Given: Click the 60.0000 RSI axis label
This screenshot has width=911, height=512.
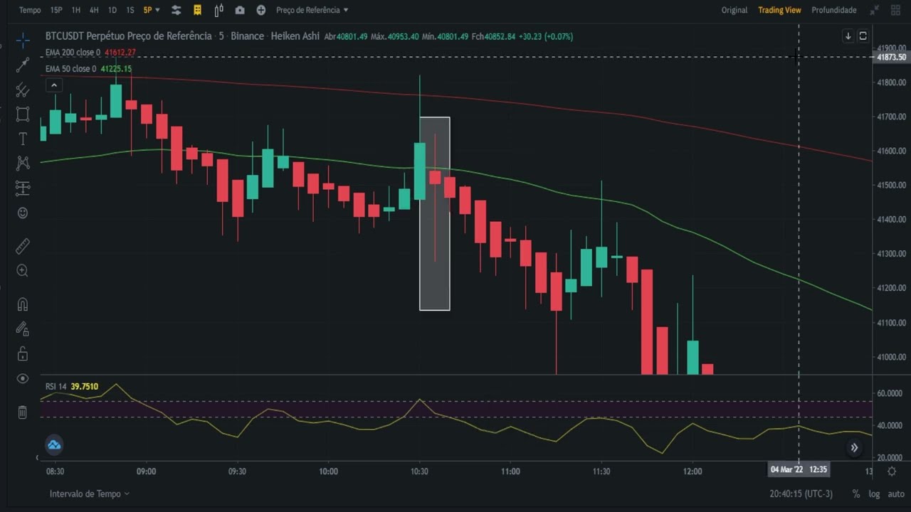Looking at the screenshot, I should tap(890, 393).
